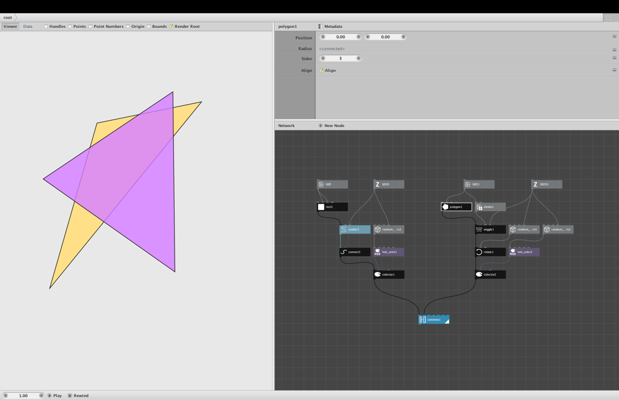Decrease the Position Y value

[368, 37]
